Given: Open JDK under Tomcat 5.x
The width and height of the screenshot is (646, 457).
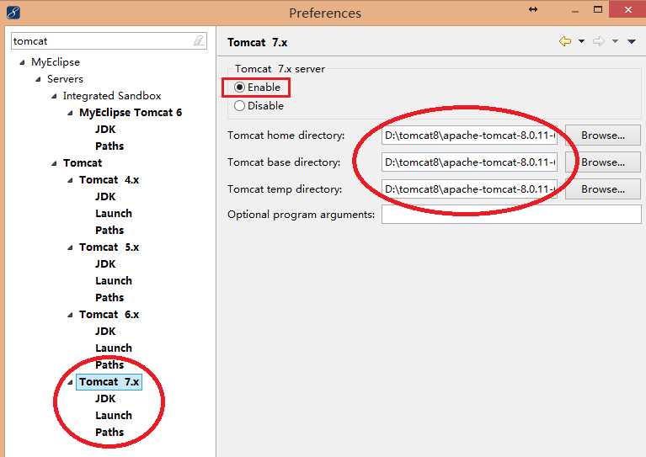Looking at the screenshot, I should [105, 264].
